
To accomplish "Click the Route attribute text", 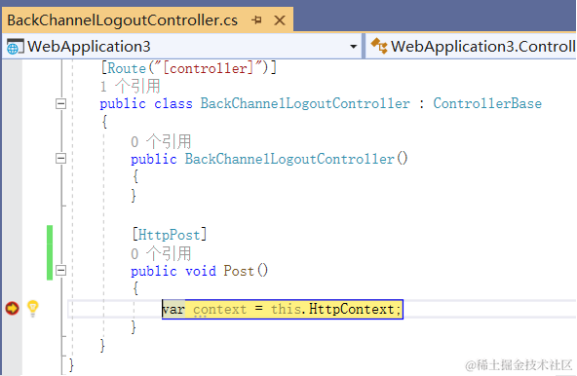I will point(127,68).
